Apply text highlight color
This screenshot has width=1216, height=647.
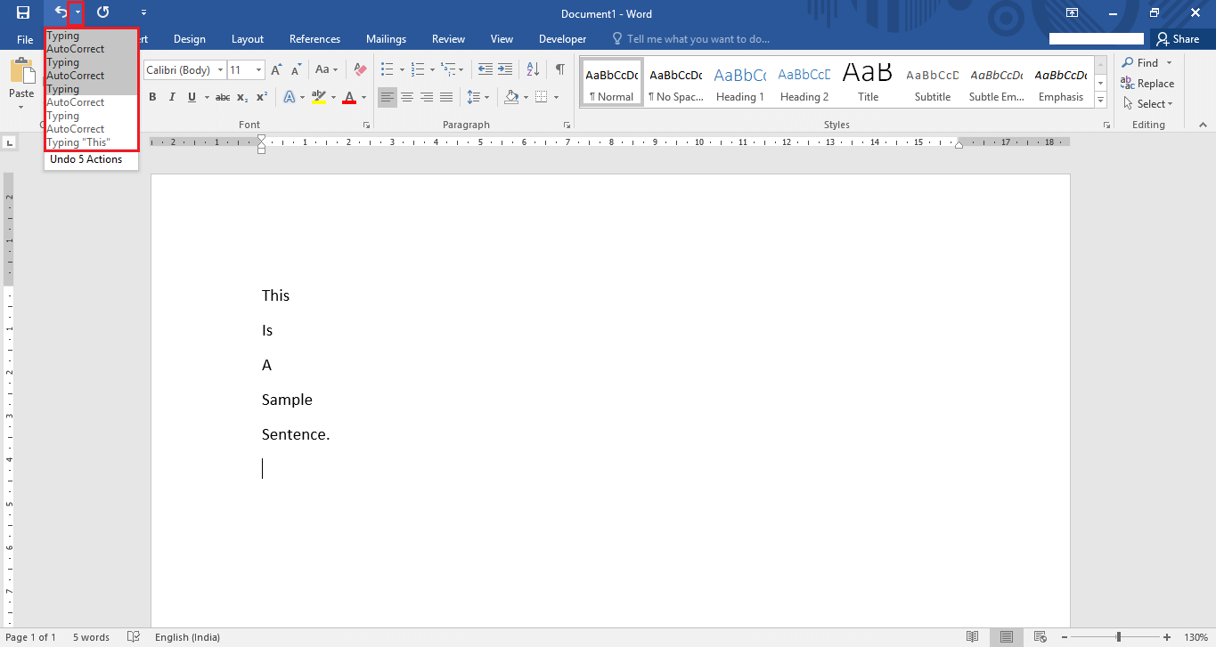click(x=321, y=97)
